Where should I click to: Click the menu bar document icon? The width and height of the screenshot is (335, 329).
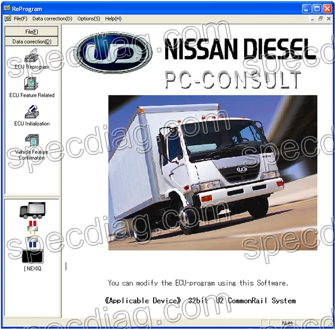click(8, 19)
